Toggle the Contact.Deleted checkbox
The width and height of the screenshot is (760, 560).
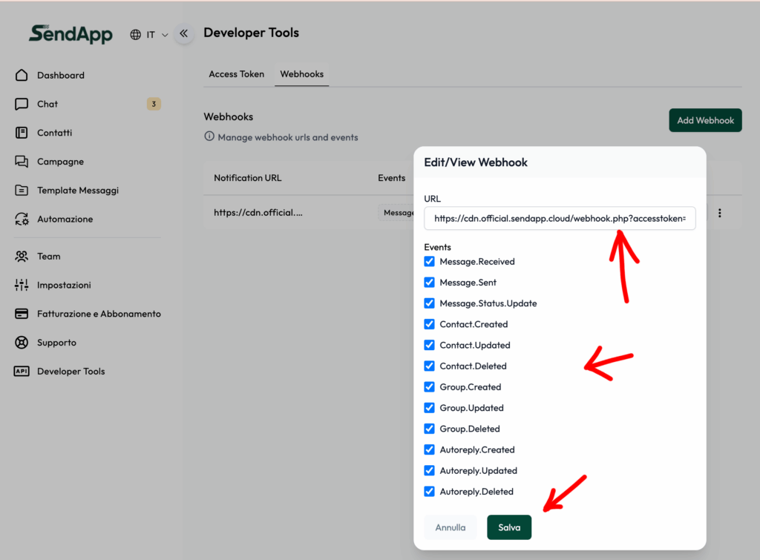pos(430,366)
